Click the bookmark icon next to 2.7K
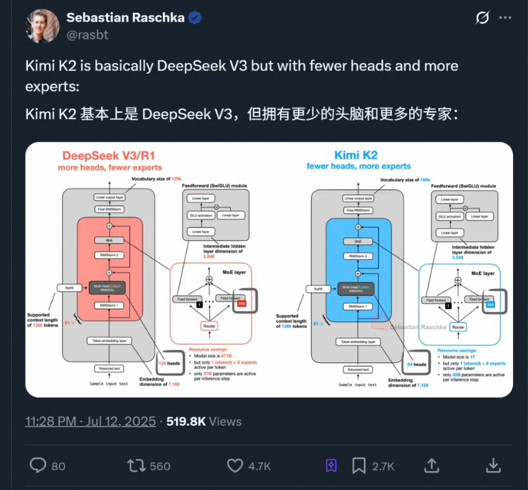 359,466
